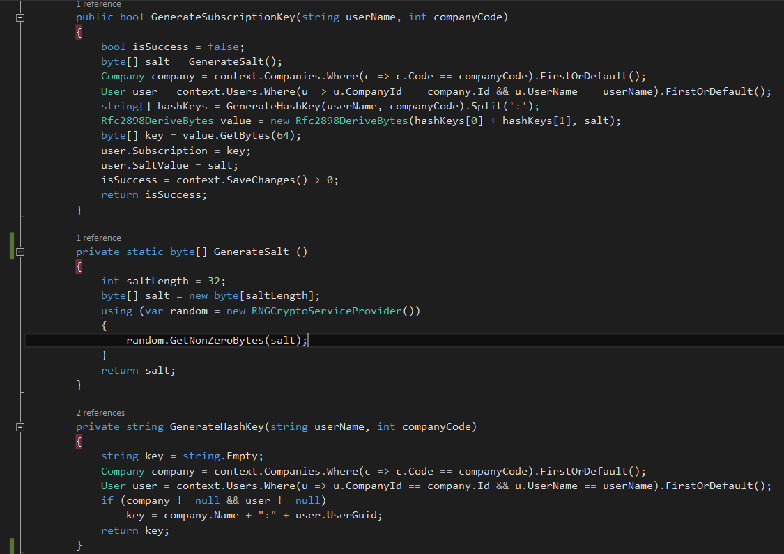Click the Rfc2898DeriveBytes type after 'new'

click(x=351, y=121)
